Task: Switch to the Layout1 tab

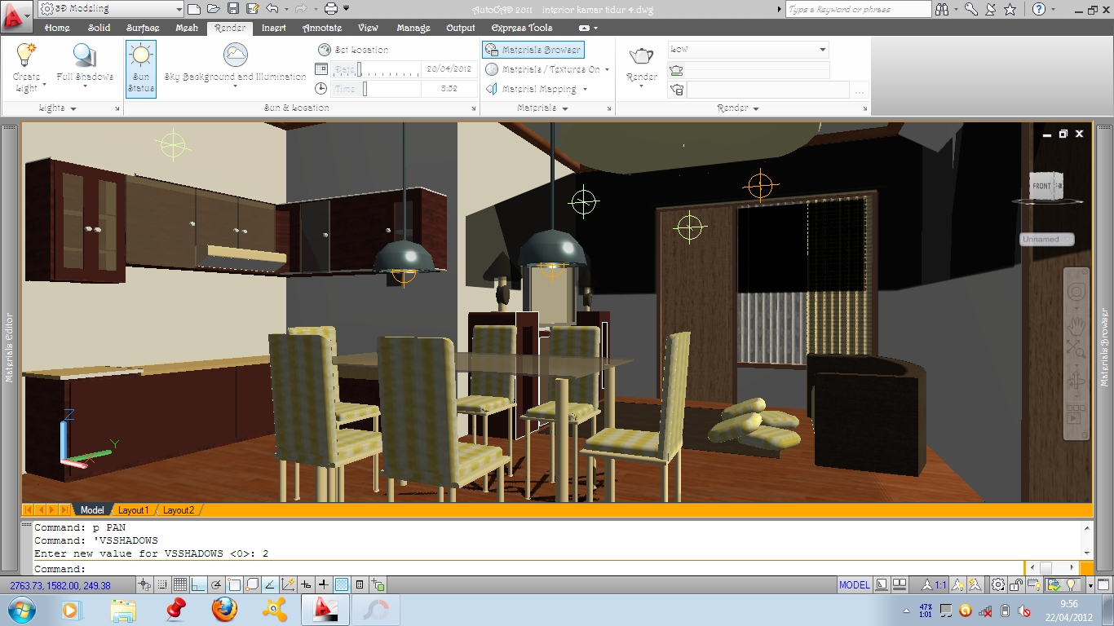Action: click(x=133, y=509)
